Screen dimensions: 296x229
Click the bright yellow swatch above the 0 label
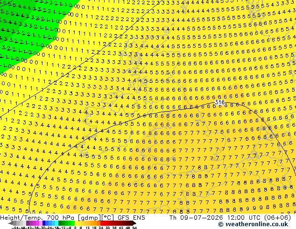(x=77, y=223)
